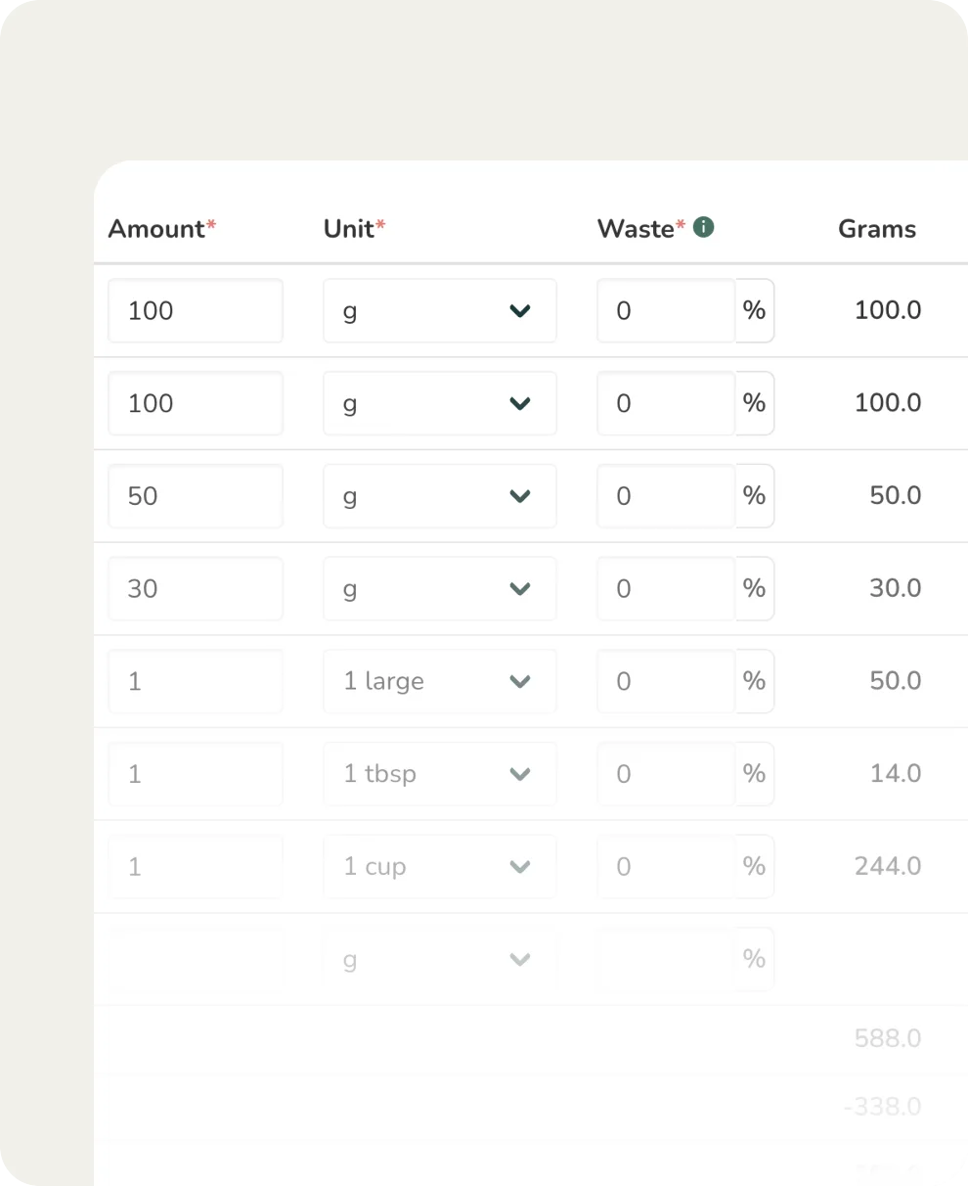Click the empty amount field in last row
This screenshot has width=968, height=1186.
tap(196, 960)
